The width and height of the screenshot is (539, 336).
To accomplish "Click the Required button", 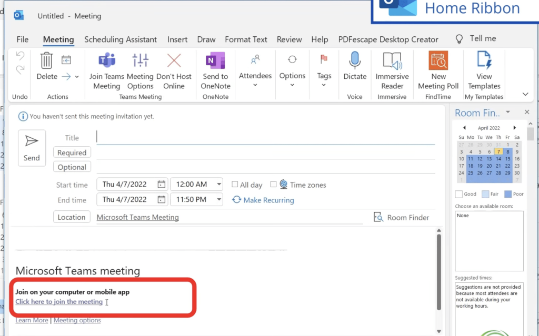I will tap(72, 152).
